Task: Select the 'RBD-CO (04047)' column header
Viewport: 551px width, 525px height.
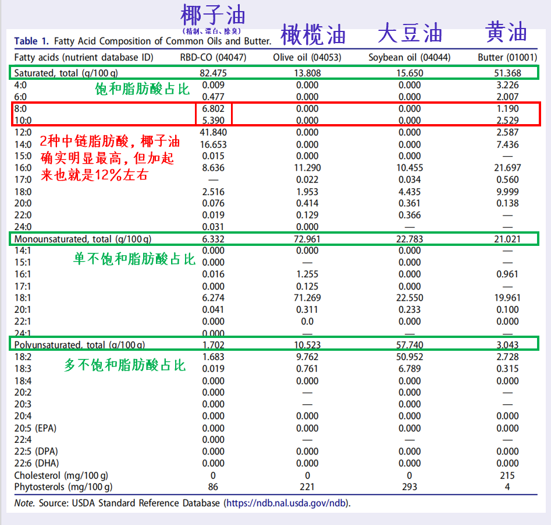Action: 214,57
